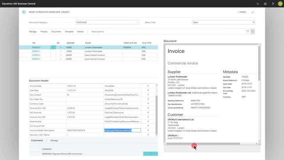Image resolution: width=284 pixels, height=160 pixels.
Task: Click the horizontal scrollbar of Document preview
Action: [x=203, y=144]
